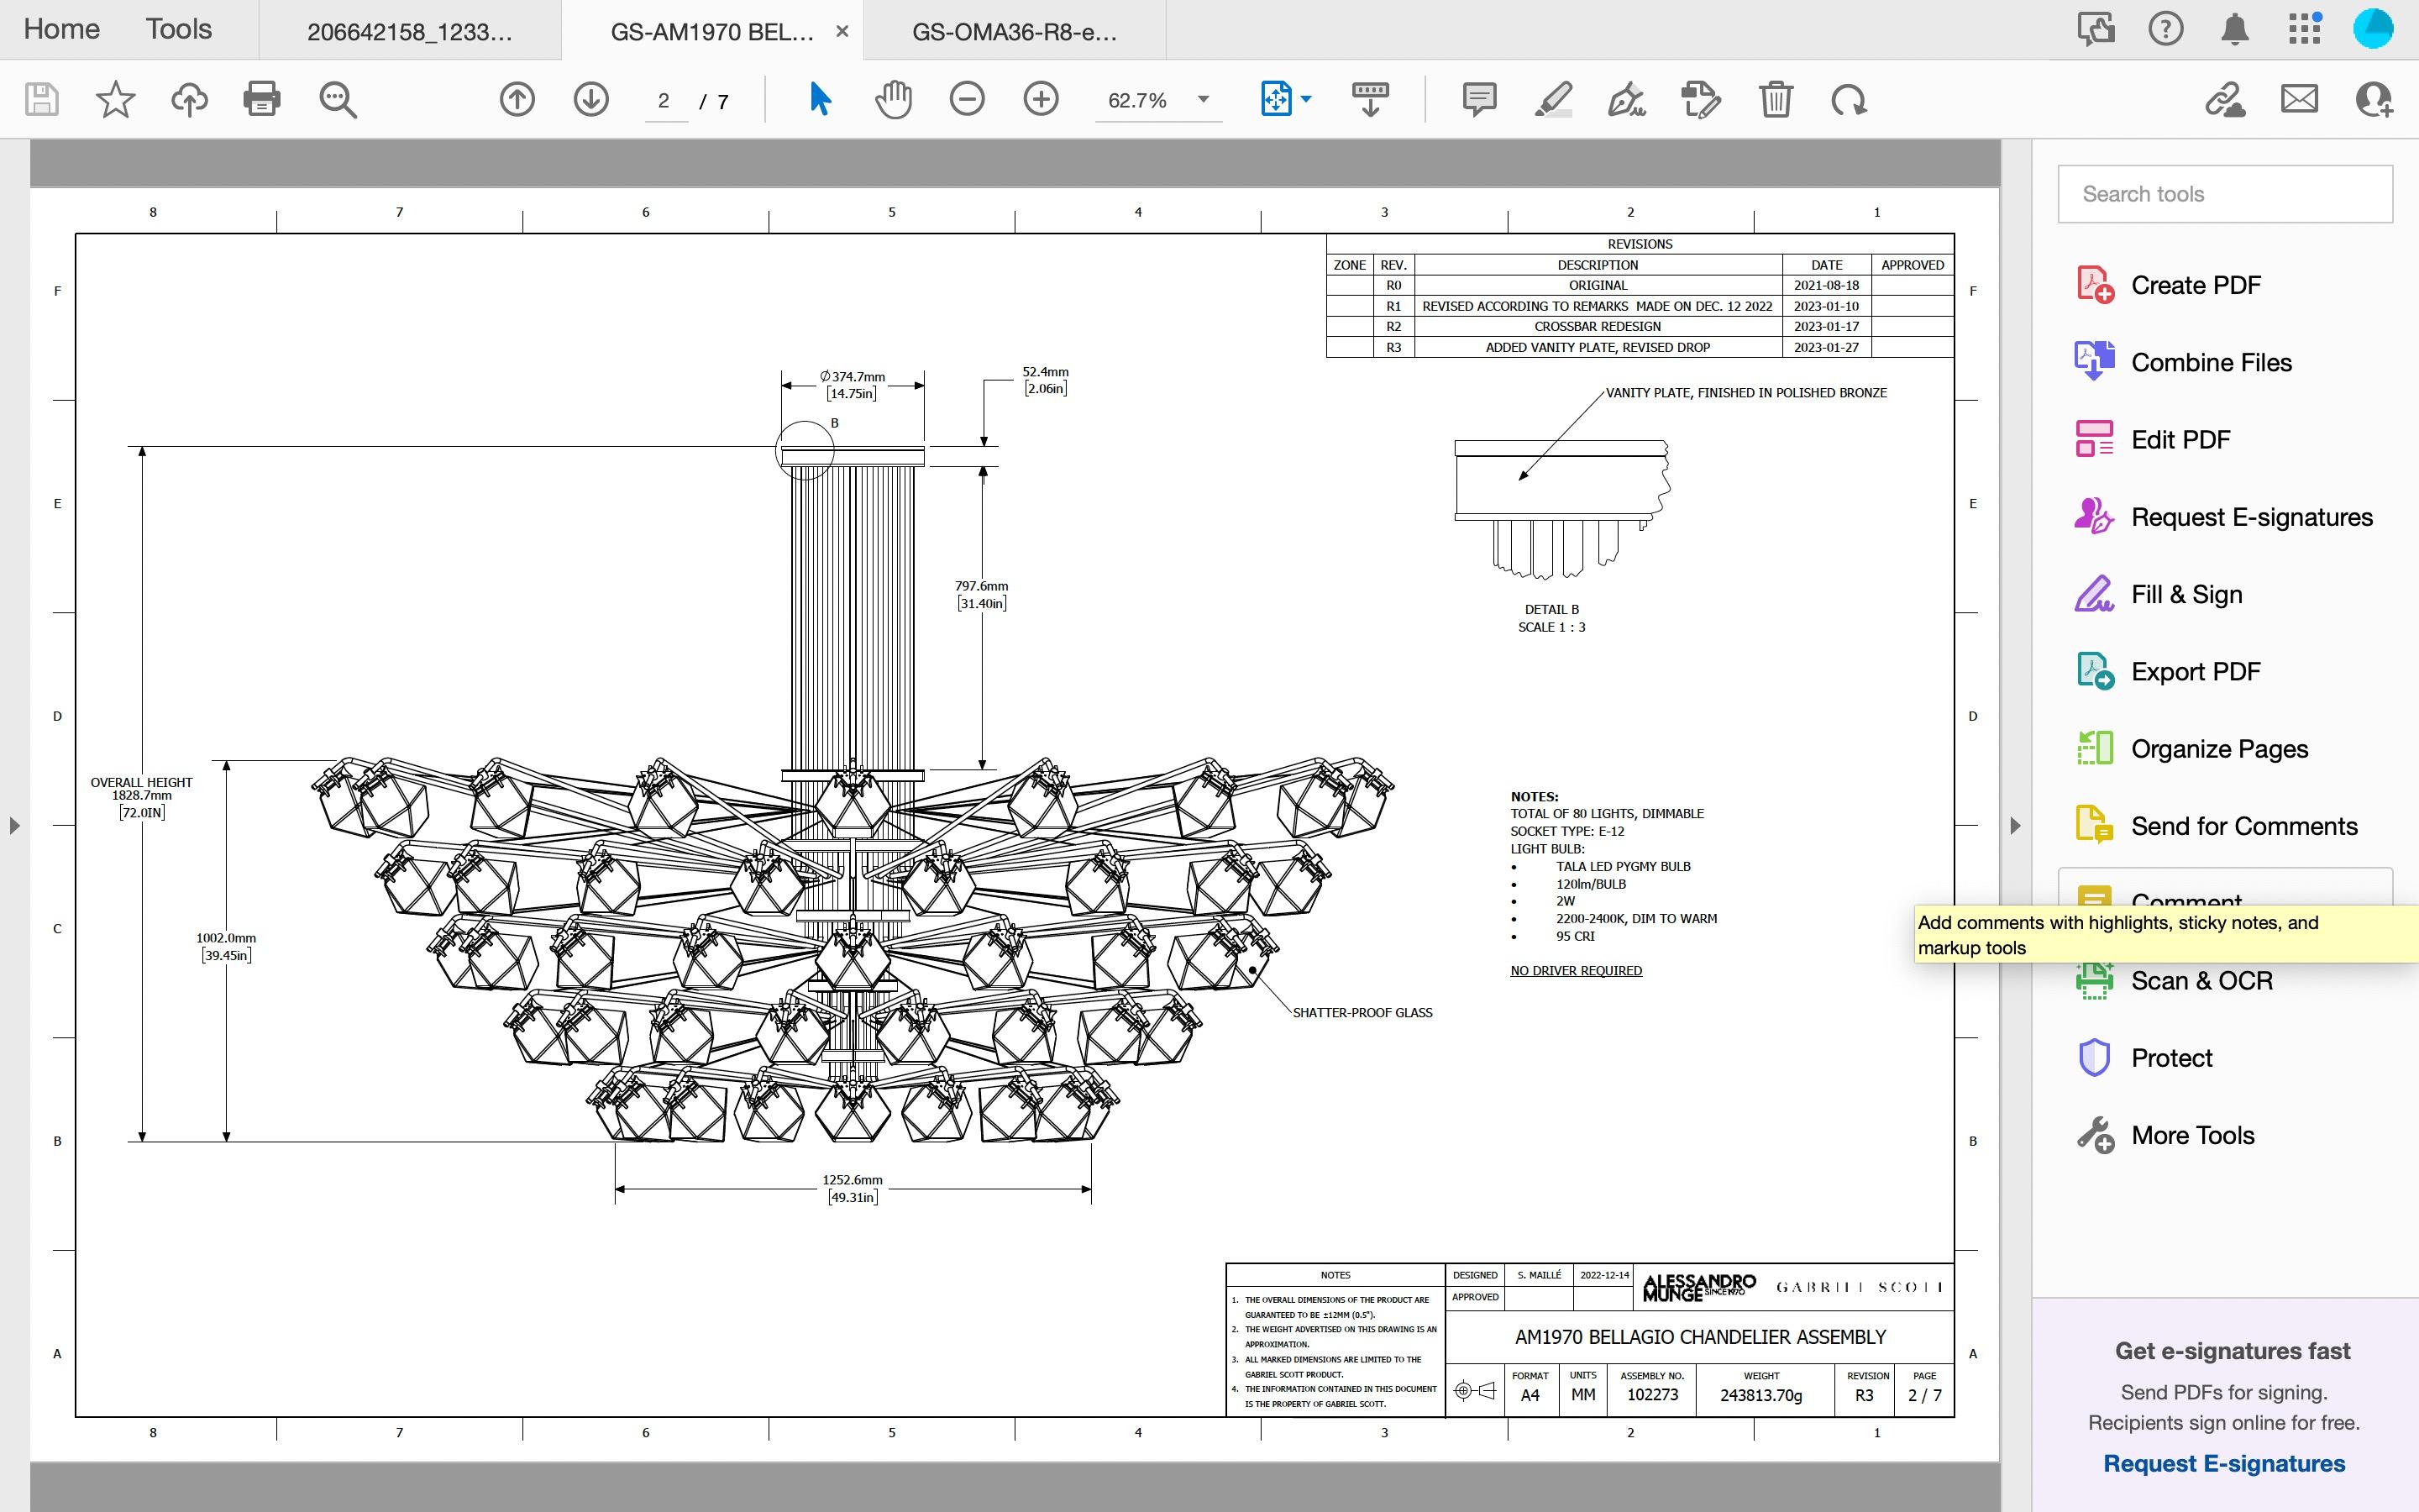This screenshot has height=1512, width=2419.
Task: Open the notifications bell
Action: pyautogui.click(x=2234, y=29)
